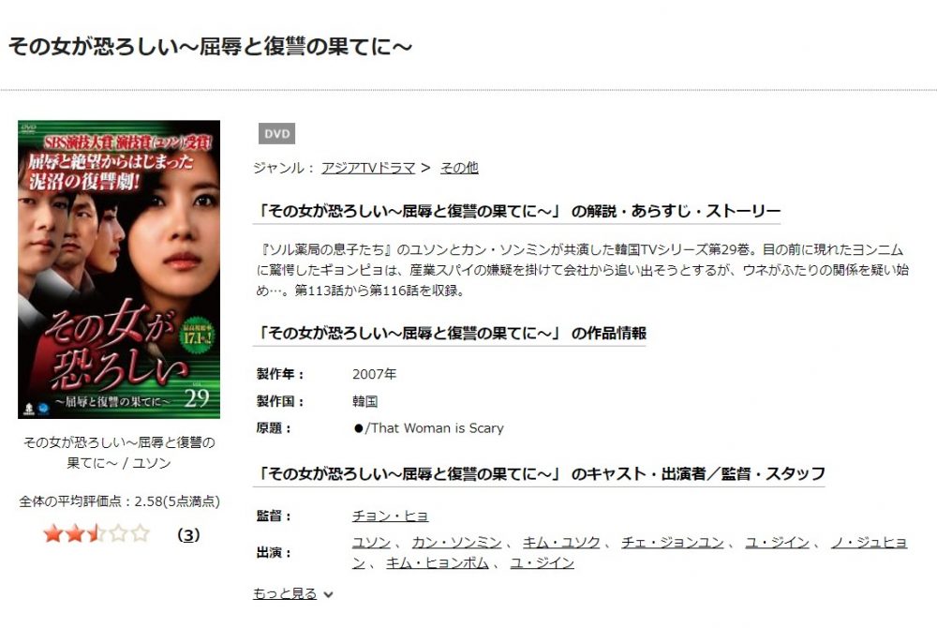Open cast member チェ・ジョンユン link
The width and height of the screenshot is (937, 628).
click(672, 542)
